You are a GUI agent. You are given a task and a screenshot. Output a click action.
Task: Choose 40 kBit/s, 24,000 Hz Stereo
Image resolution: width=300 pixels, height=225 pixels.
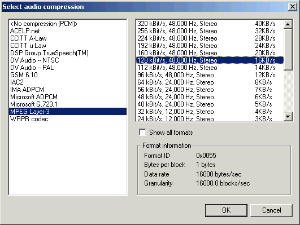point(210,104)
